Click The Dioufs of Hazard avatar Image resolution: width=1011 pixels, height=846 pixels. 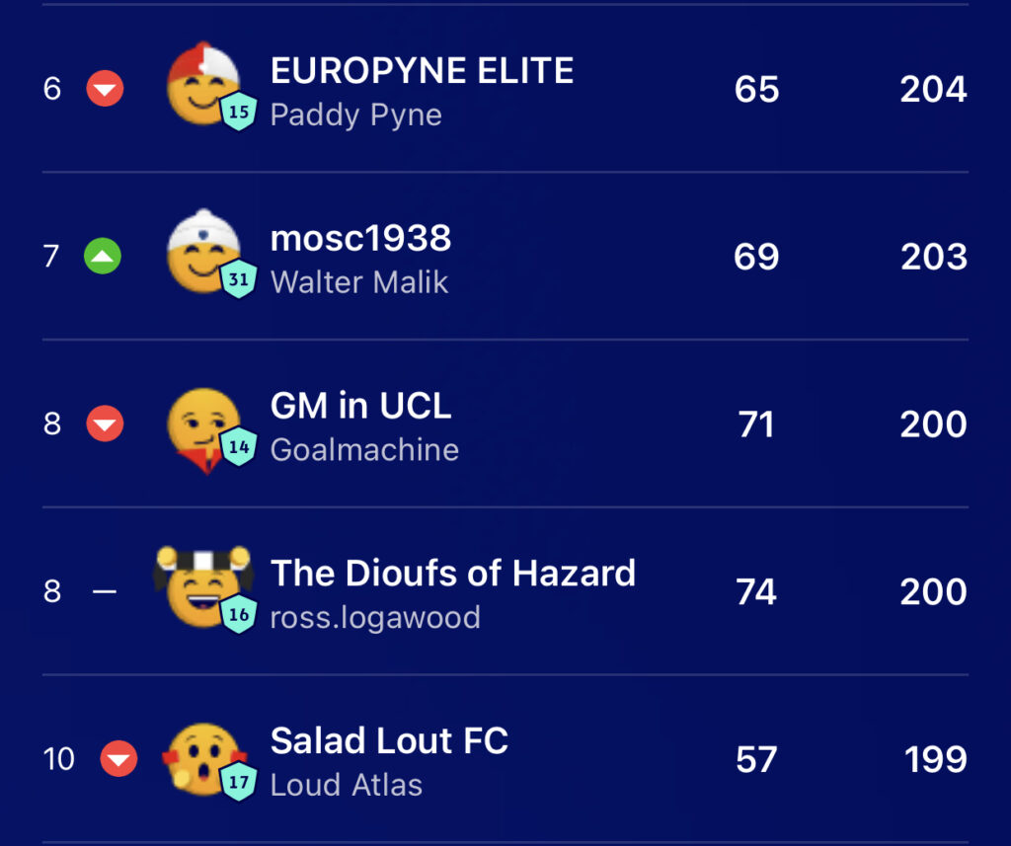[x=203, y=586]
